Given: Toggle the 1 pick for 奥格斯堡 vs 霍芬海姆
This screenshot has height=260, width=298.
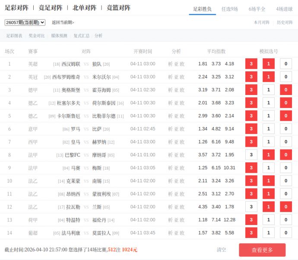Looking at the screenshot, I should pos(268,90).
